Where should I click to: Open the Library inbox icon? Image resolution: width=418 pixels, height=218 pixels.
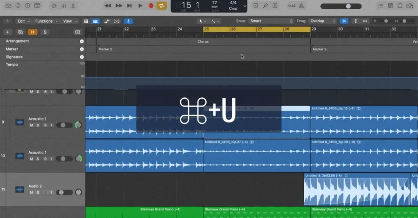point(8,6)
